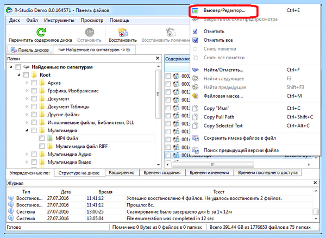The height and width of the screenshot is (238, 326).
Task: Collapse the Root tree node
Action: coord(19,75)
